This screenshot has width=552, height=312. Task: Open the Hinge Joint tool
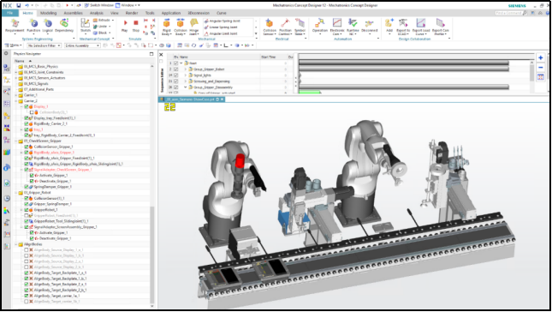point(194,27)
